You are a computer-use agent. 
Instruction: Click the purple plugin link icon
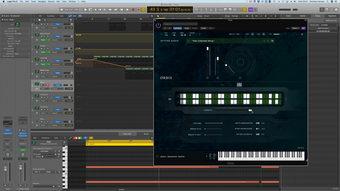[x=303, y=28]
